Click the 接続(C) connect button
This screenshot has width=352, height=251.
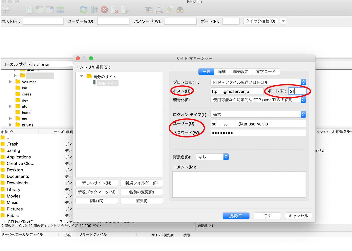coord(236,216)
